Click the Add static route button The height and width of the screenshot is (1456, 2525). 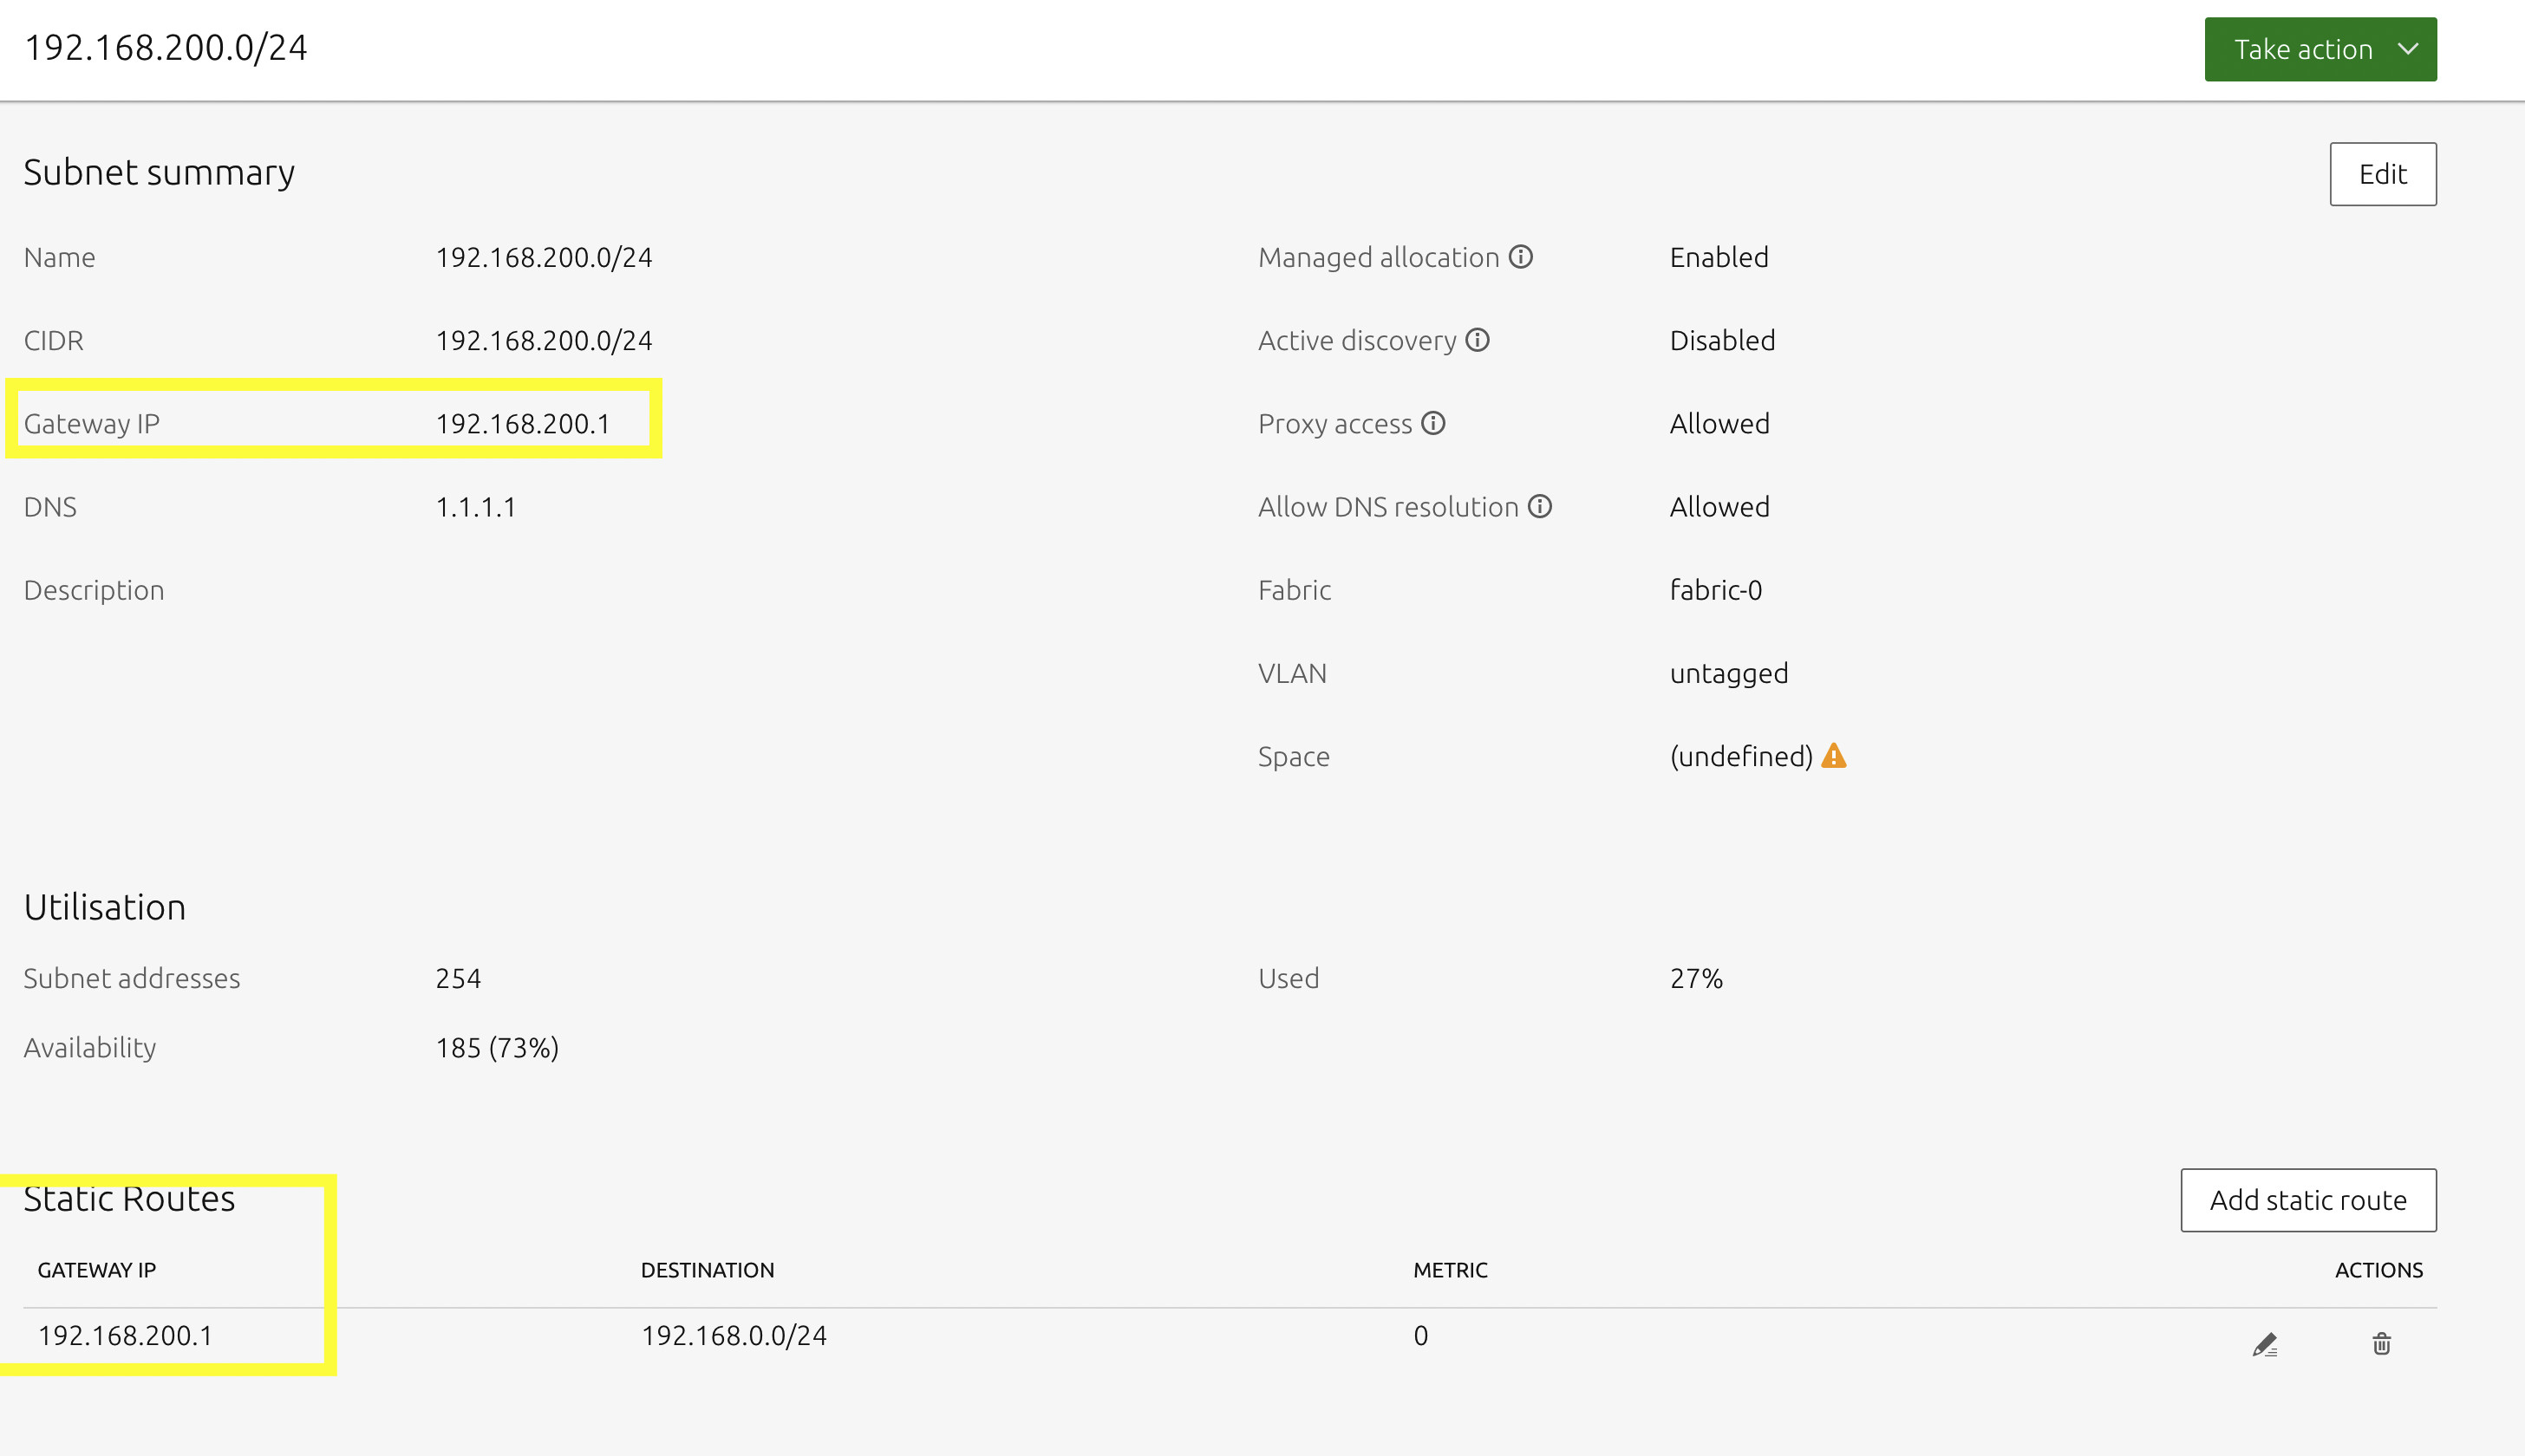[2306, 1200]
